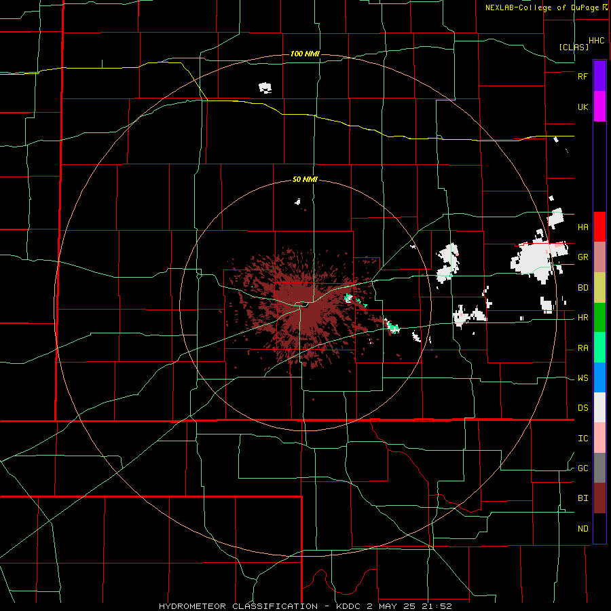611x611 pixels.
Task: Click the white dry-snow echo above the 100 NMI ring
Action: click(265, 88)
